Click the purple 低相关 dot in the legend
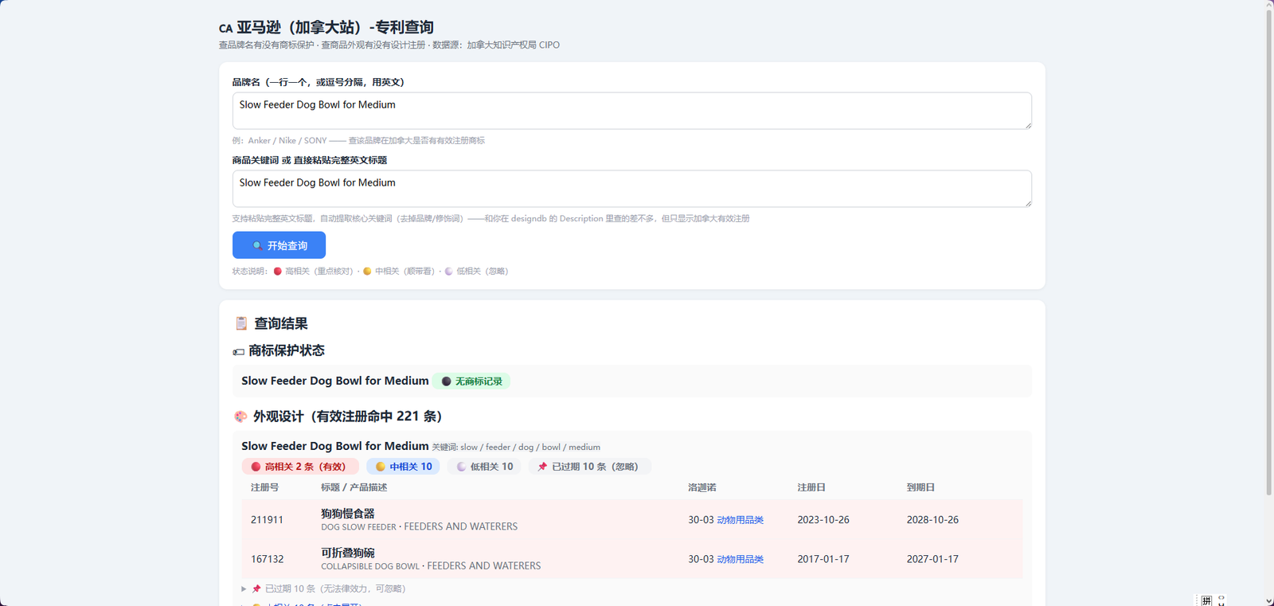 [x=449, y=272]
